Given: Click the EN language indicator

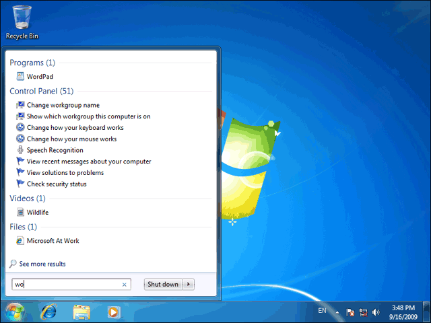Looking at the screenshot, I should (322, 311).
